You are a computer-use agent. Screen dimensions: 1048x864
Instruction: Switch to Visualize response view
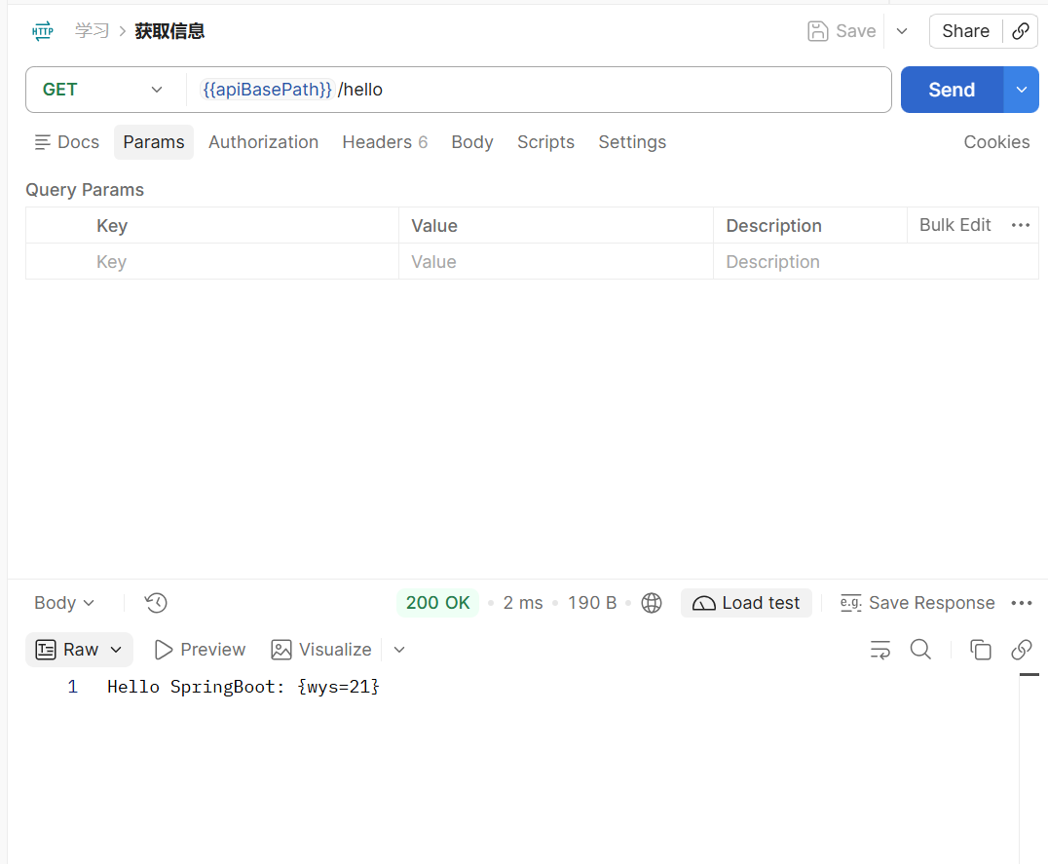click(x=320, y=650)
